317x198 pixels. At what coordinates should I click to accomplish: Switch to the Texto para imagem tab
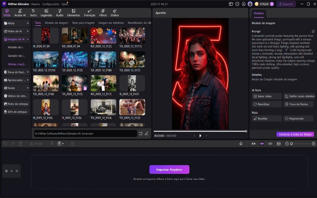[83, 23]
